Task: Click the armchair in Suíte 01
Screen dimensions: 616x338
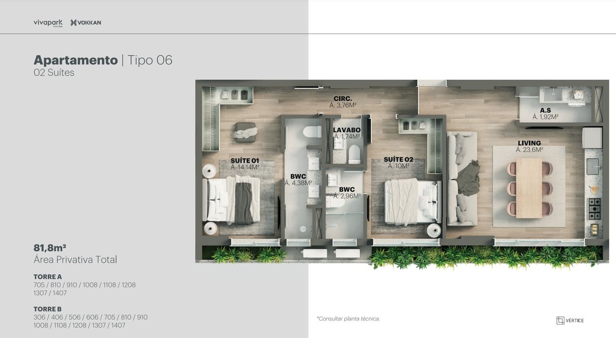Action: [x=245, y=130]
